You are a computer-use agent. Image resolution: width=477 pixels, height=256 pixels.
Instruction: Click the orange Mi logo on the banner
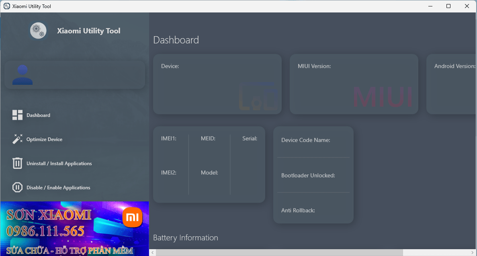coord(133,217)
